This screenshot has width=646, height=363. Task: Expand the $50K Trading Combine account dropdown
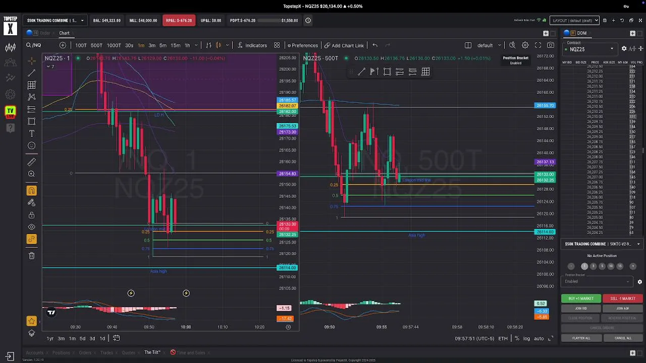56,21
